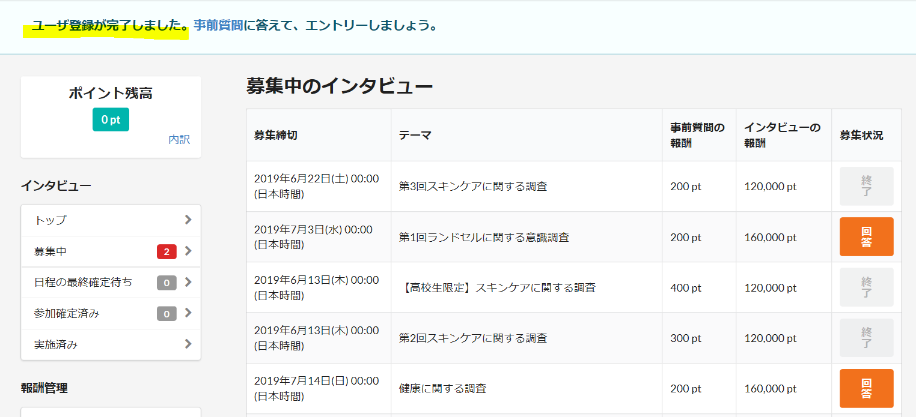Click the chevron arrow beside 募集中
This screenshot has width=916, height=417.
188,251
